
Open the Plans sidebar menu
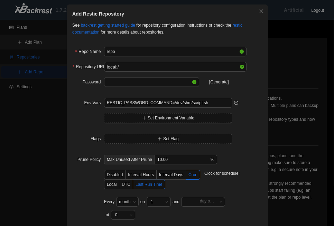point(21,27)
